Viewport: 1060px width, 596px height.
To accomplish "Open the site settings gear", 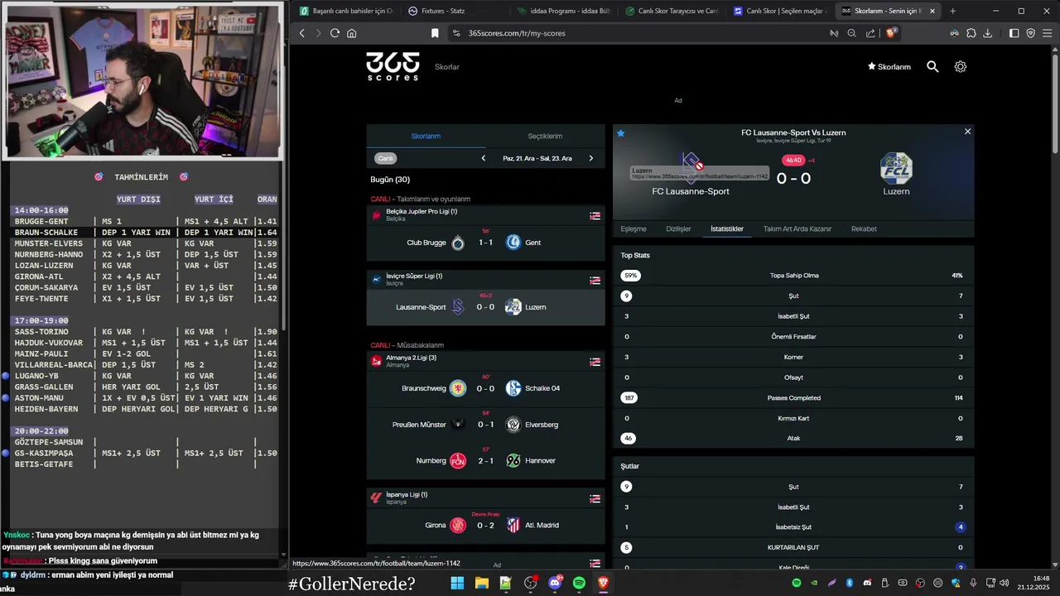I will pos(960,66).
